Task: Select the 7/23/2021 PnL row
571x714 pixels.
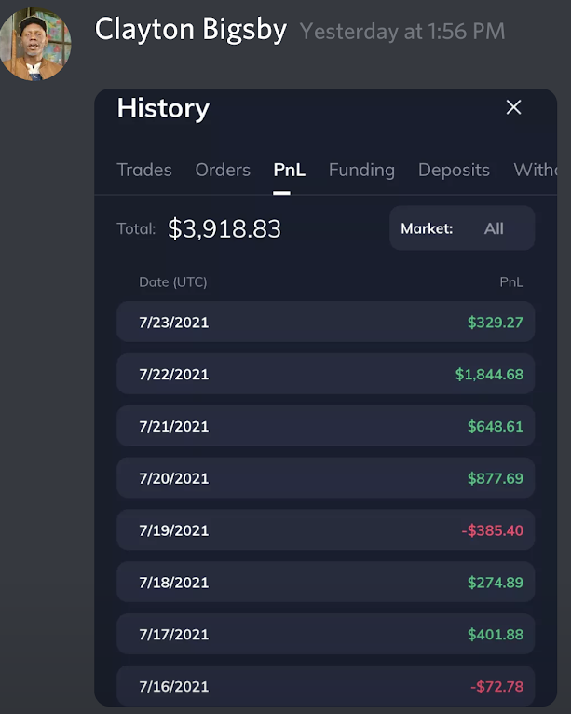Action: (325, 322)
